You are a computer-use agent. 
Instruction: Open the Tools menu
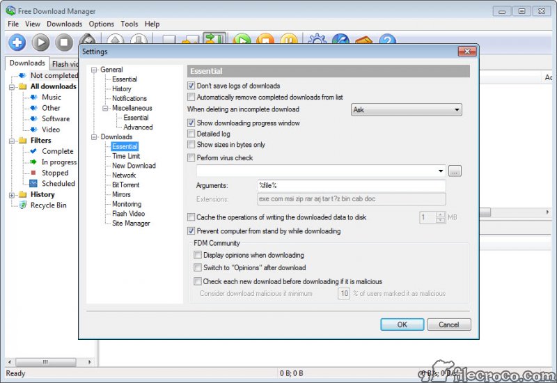(130, 24)
